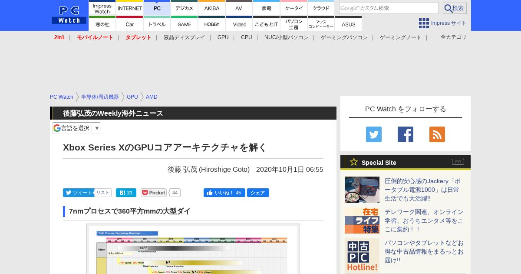
Task: Open 全カテゴリ list
Action: (x=454, y=37)
